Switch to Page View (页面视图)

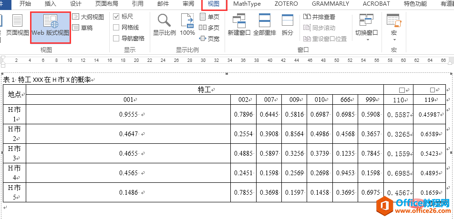[18, 25]
